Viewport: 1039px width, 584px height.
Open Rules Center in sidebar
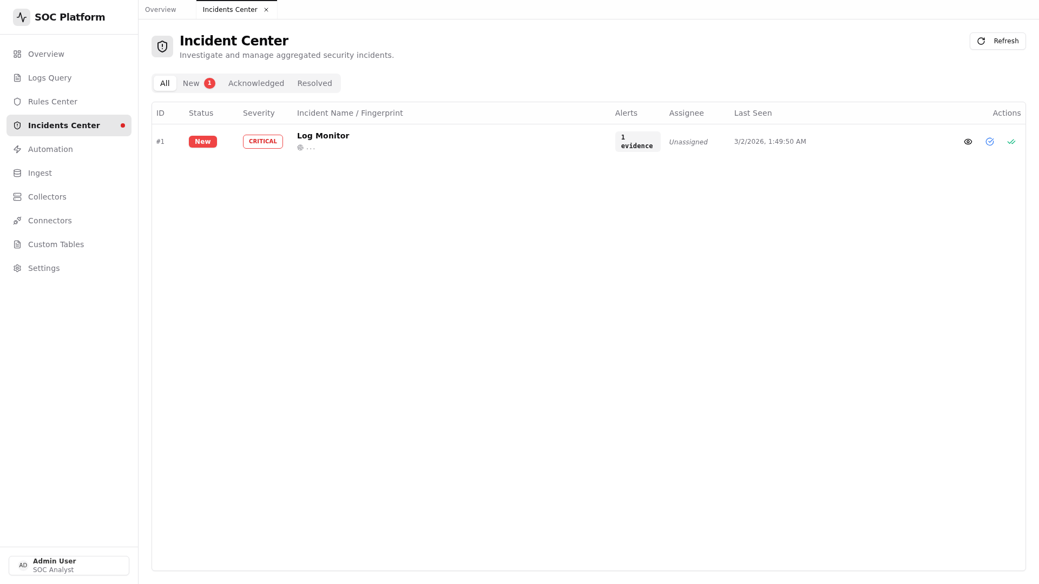pyautogui.click(x=52, y=102)
